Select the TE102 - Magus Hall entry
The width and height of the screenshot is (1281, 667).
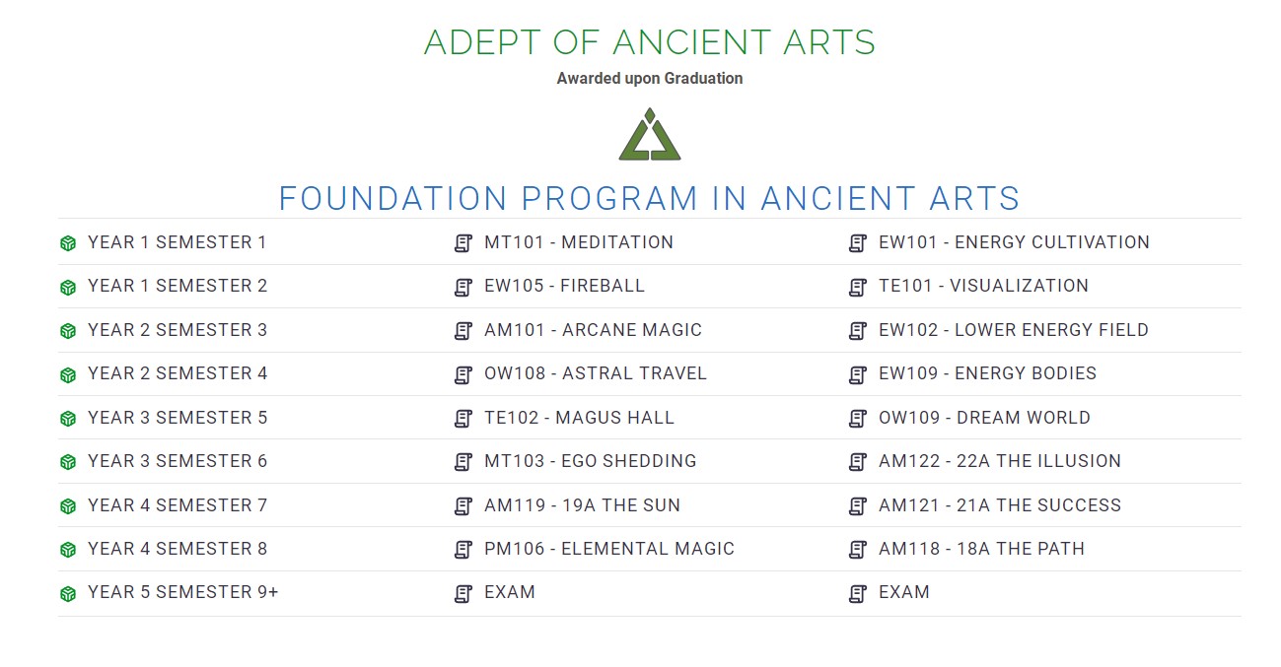(579, 418)
